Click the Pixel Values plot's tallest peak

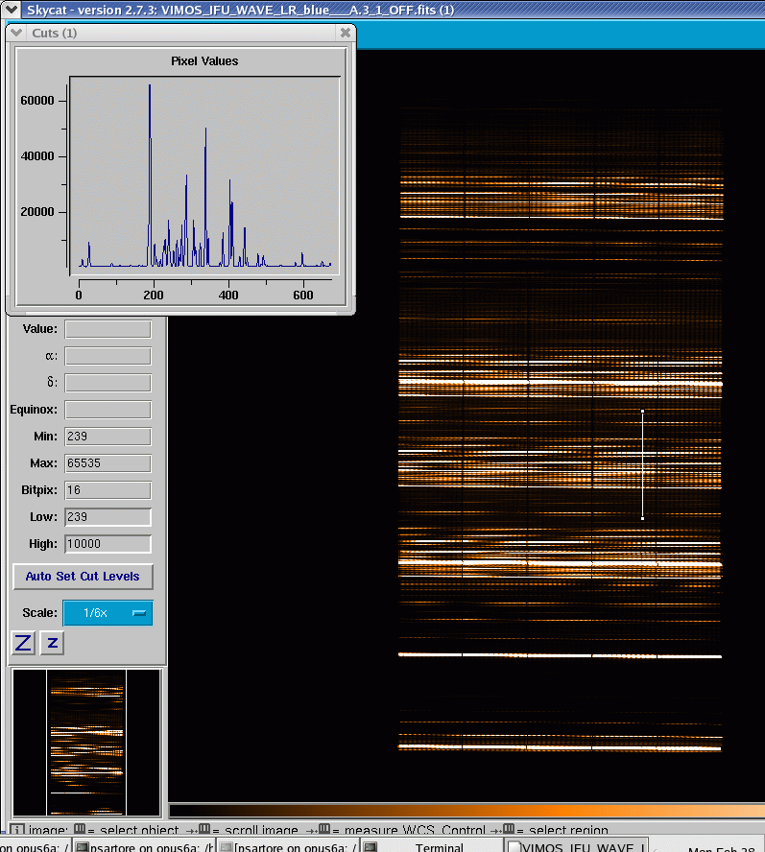(150, 87)
